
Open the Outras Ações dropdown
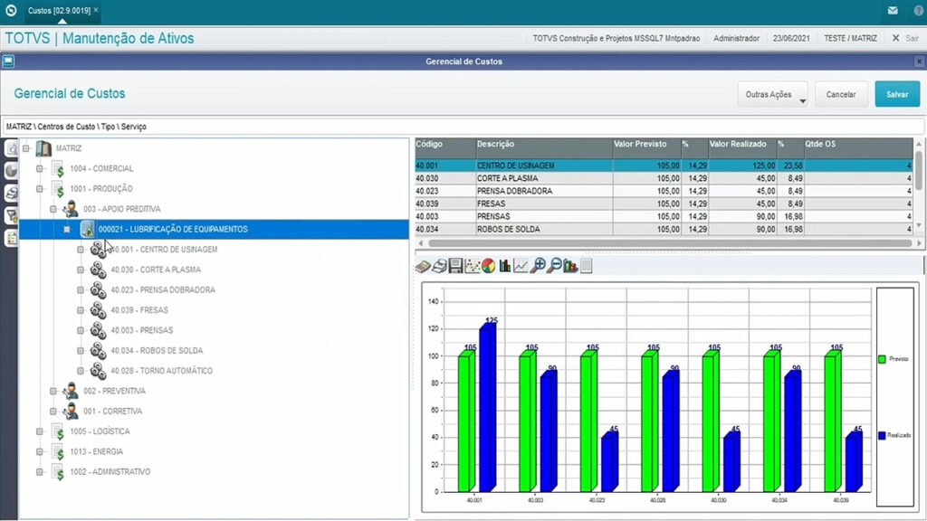[x=773, y=94]
